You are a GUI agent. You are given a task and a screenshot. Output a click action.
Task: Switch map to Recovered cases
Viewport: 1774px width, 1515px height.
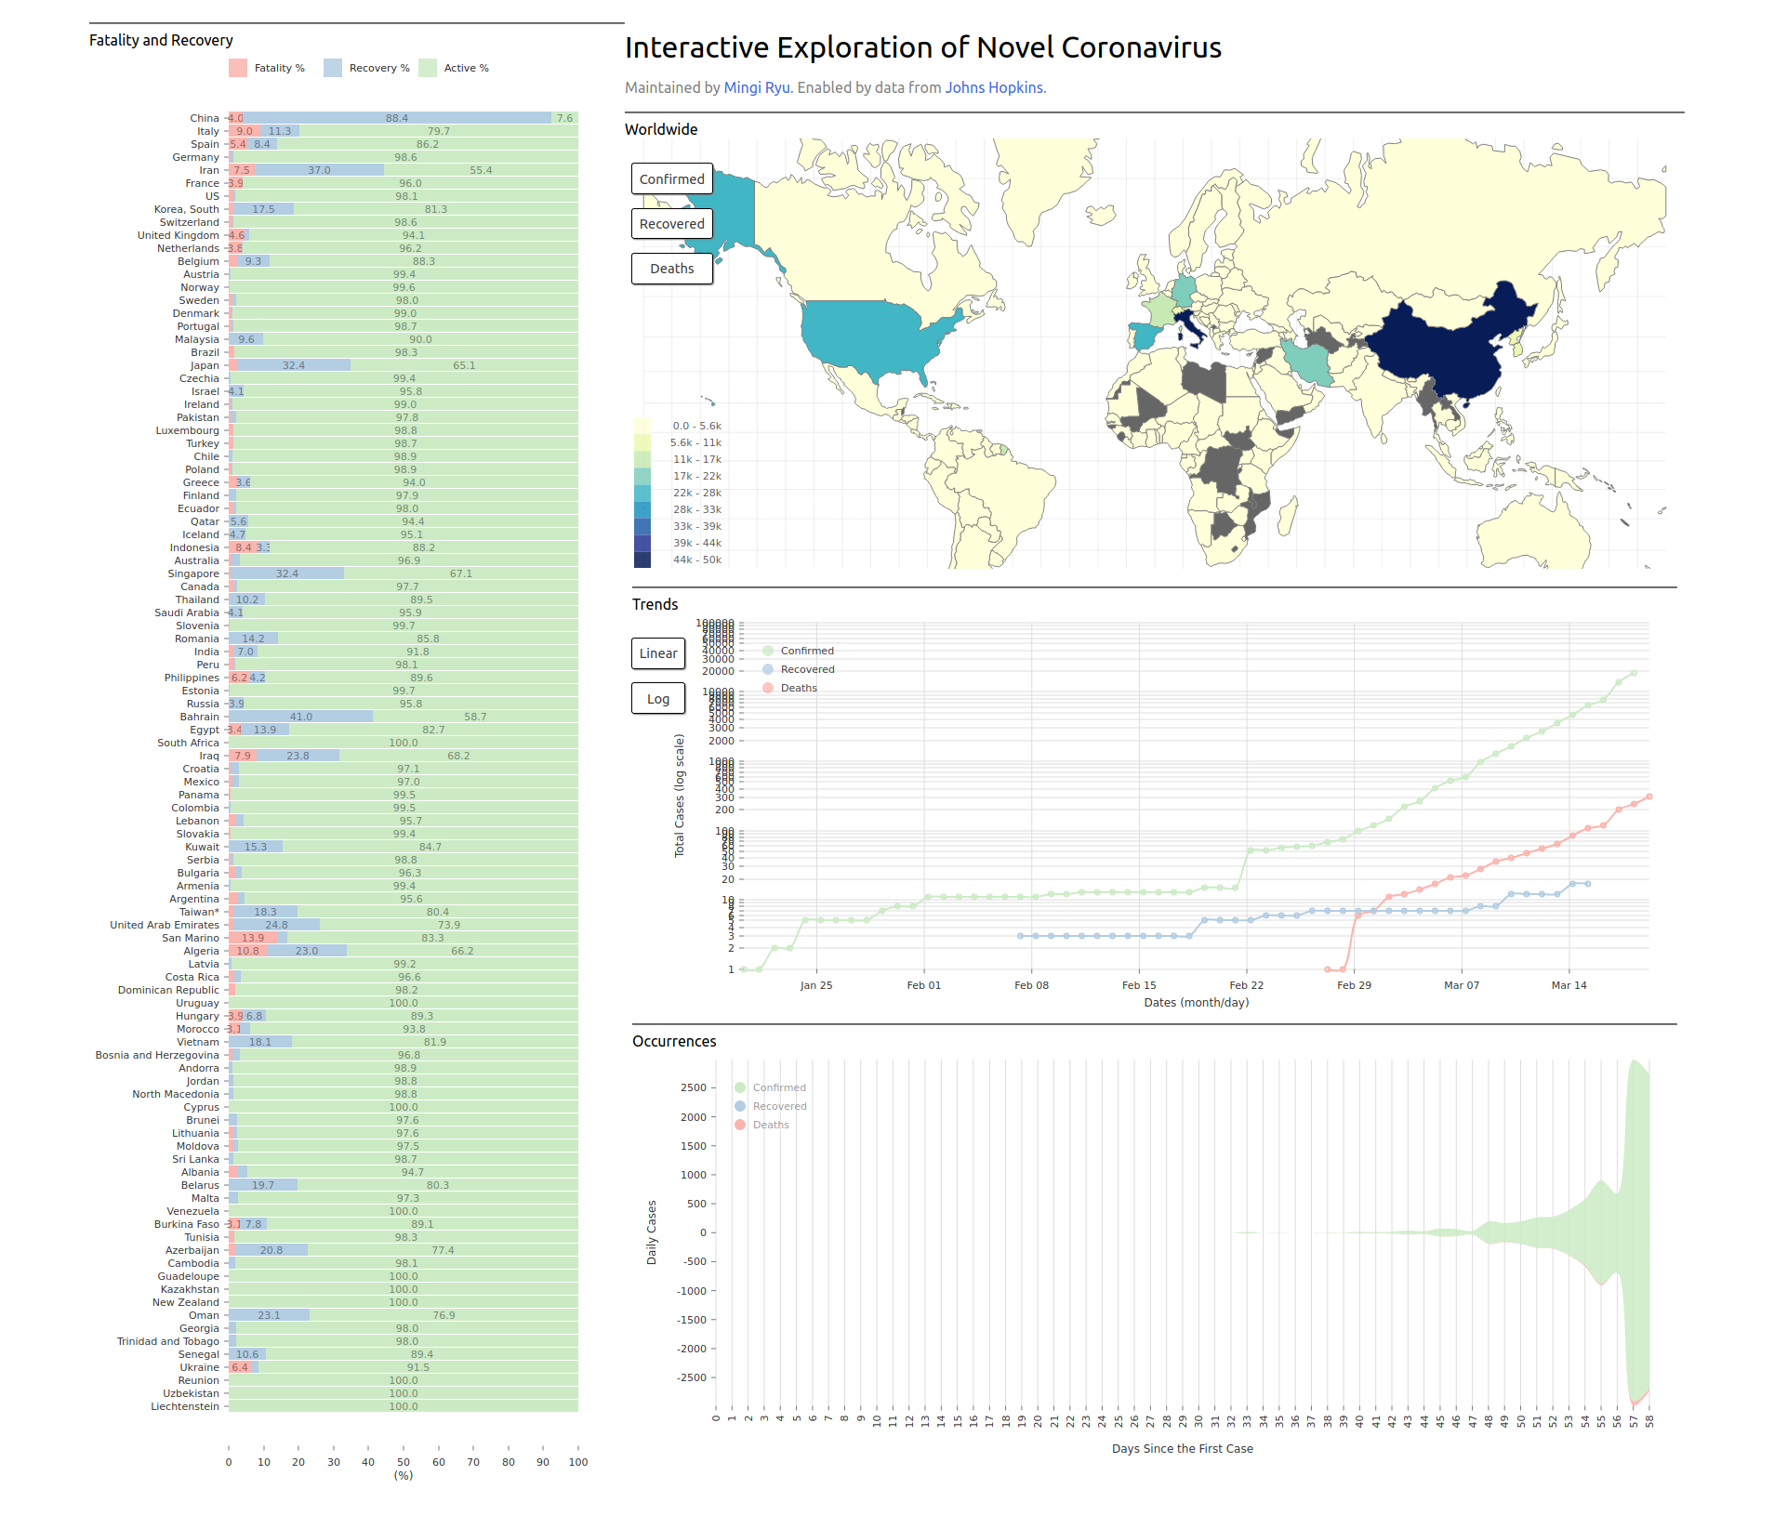click(671, 223)
